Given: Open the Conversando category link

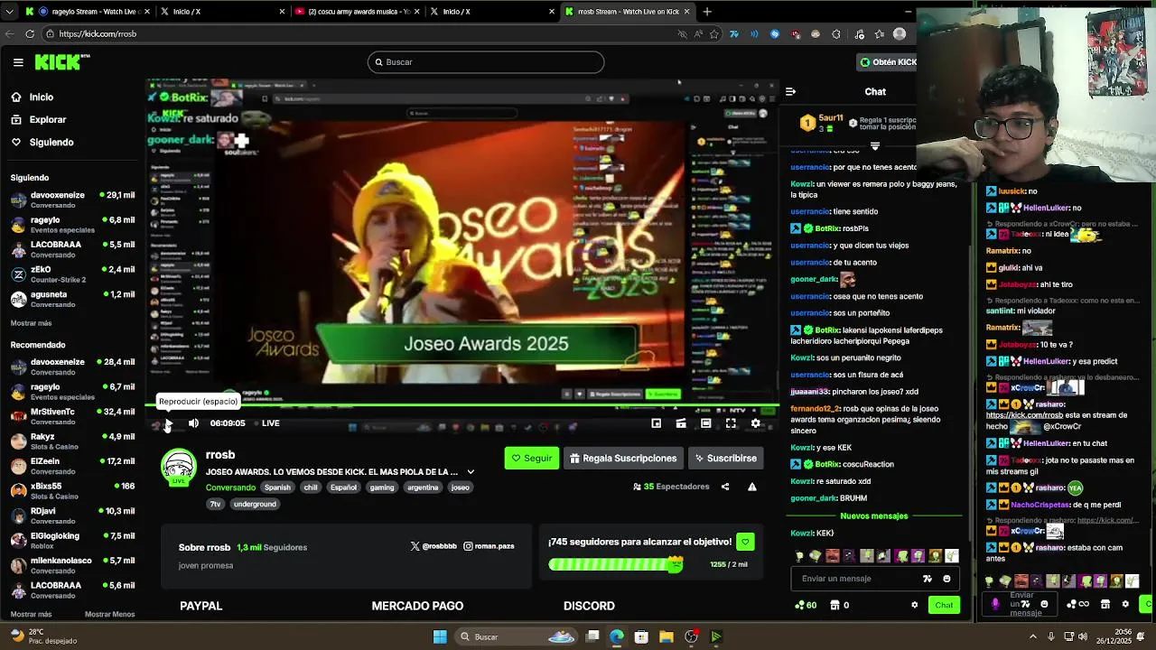Looking at the screenshot, I should (x=230, y=487).
